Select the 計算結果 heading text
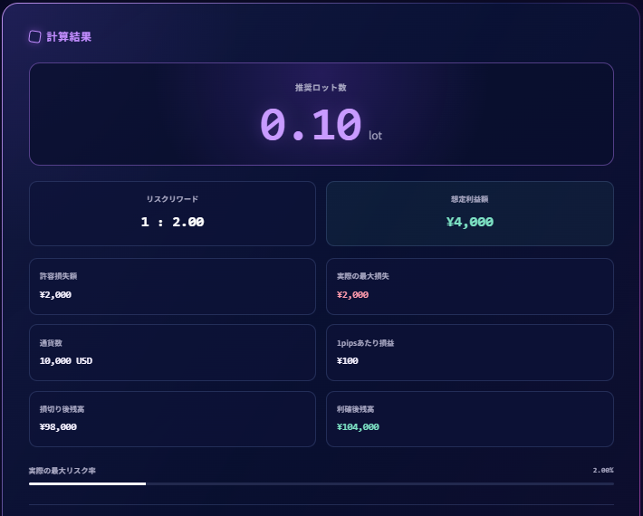 69,37
